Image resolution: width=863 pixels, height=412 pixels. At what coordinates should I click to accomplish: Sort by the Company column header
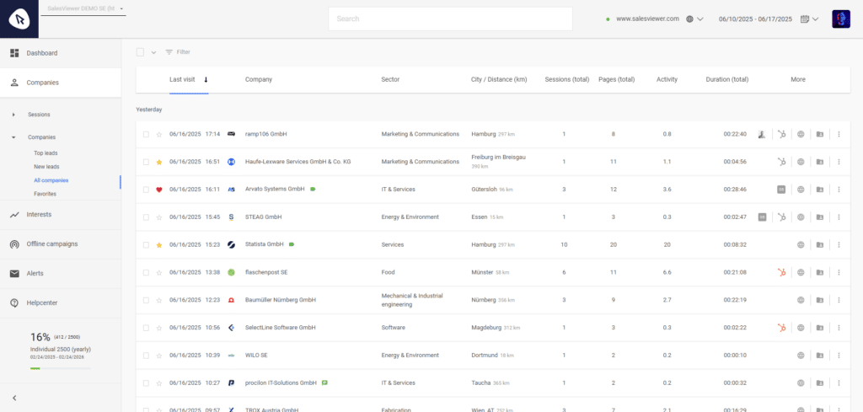coord(258,79)
